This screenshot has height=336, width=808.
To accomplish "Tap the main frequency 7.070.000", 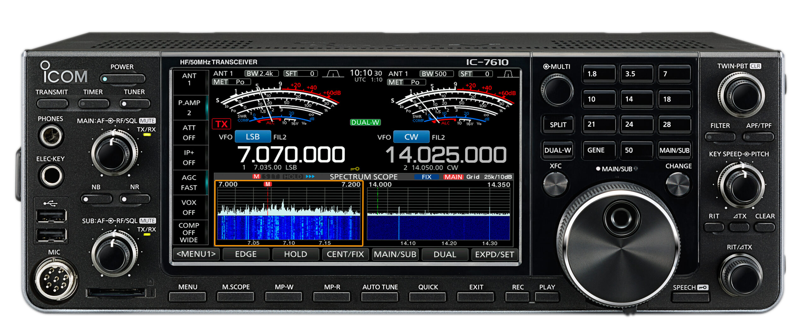I will coord(291,154).
